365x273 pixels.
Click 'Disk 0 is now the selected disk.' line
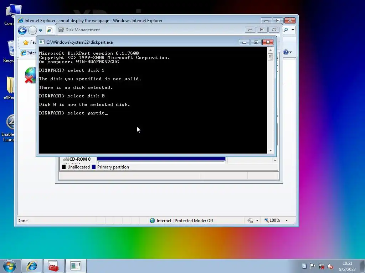tap(84, 105)
